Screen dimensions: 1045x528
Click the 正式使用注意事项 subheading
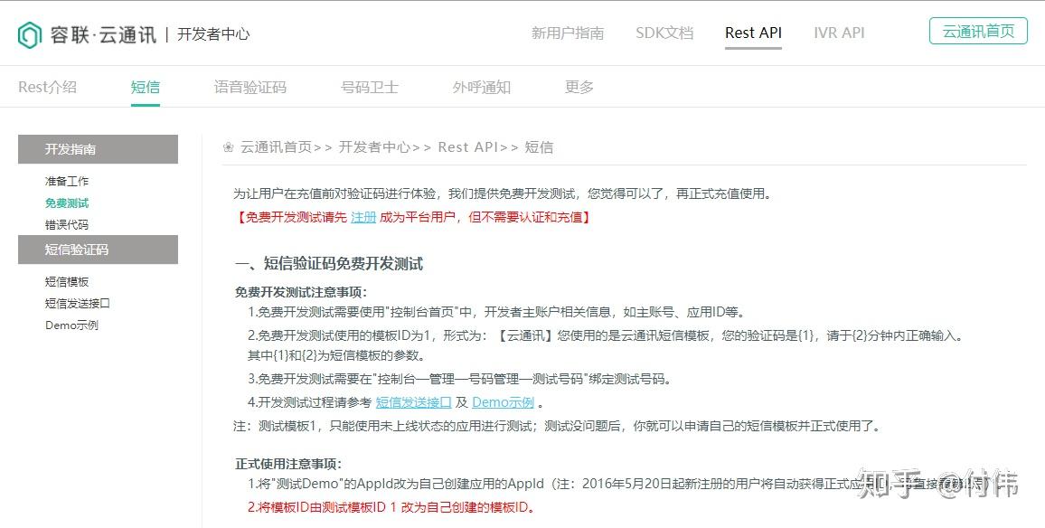click(x=288, y=464)
